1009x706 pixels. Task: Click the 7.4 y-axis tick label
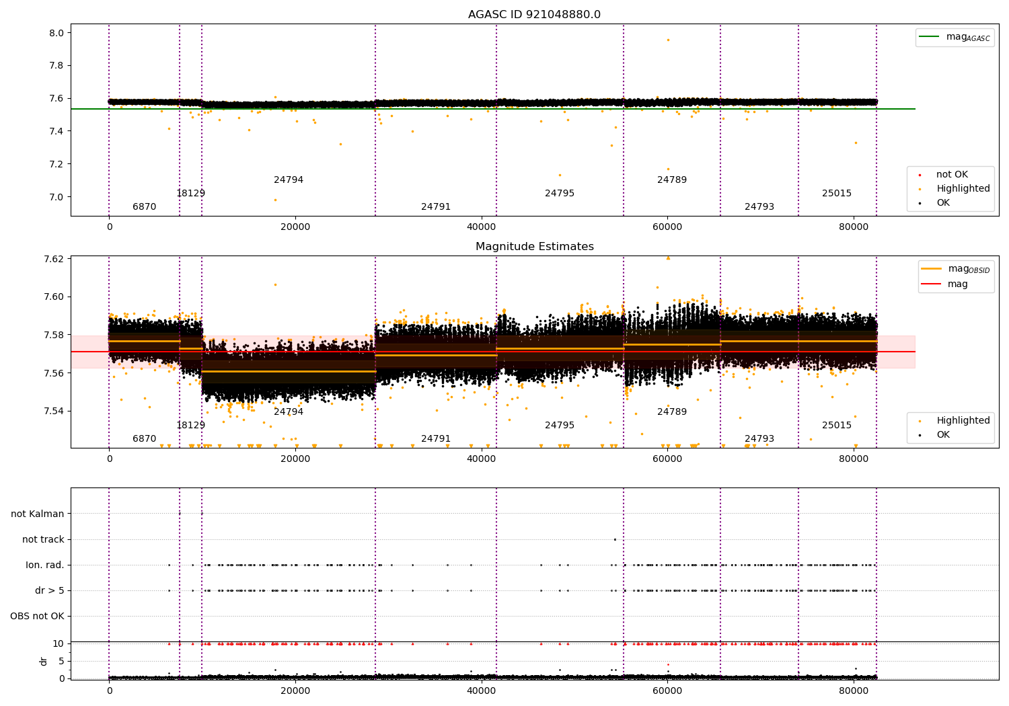(57, 131)
